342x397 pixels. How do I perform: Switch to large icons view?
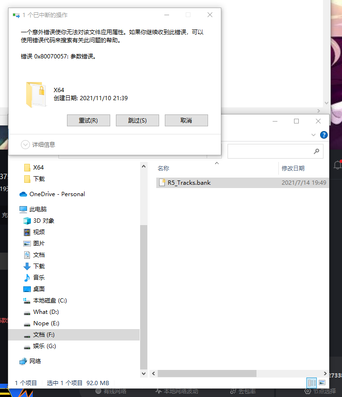click(322, 383)
